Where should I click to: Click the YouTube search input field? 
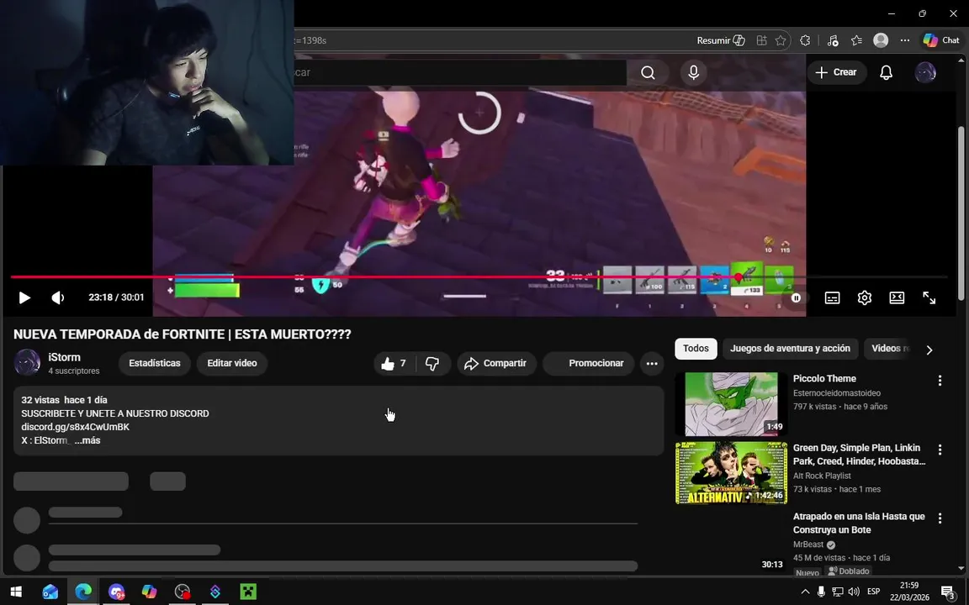tap(460, 72)
